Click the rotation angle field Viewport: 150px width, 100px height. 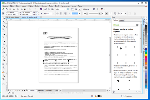[49, 14]
